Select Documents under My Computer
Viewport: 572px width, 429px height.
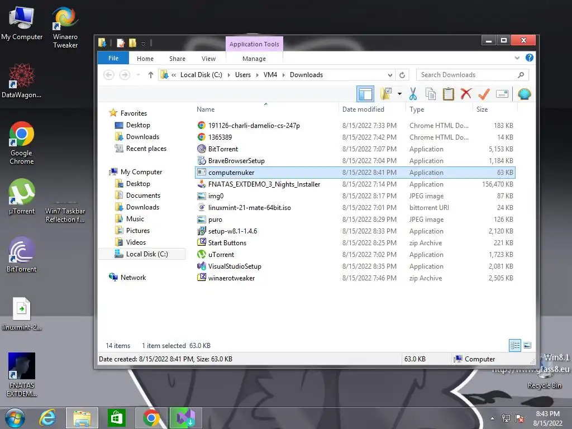click(x=137, y=196)
